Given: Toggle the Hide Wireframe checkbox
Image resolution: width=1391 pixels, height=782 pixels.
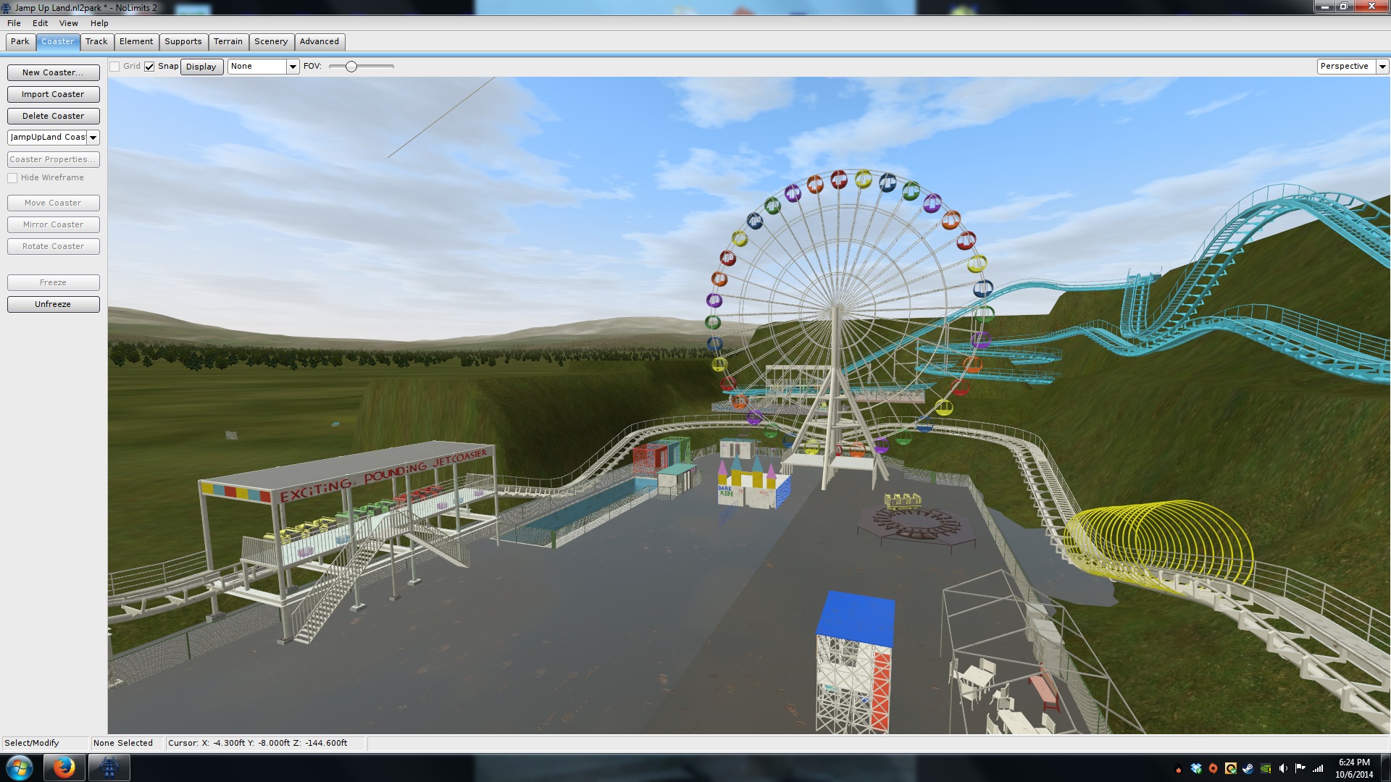Looking at the screenshot, I should [12, 178].
